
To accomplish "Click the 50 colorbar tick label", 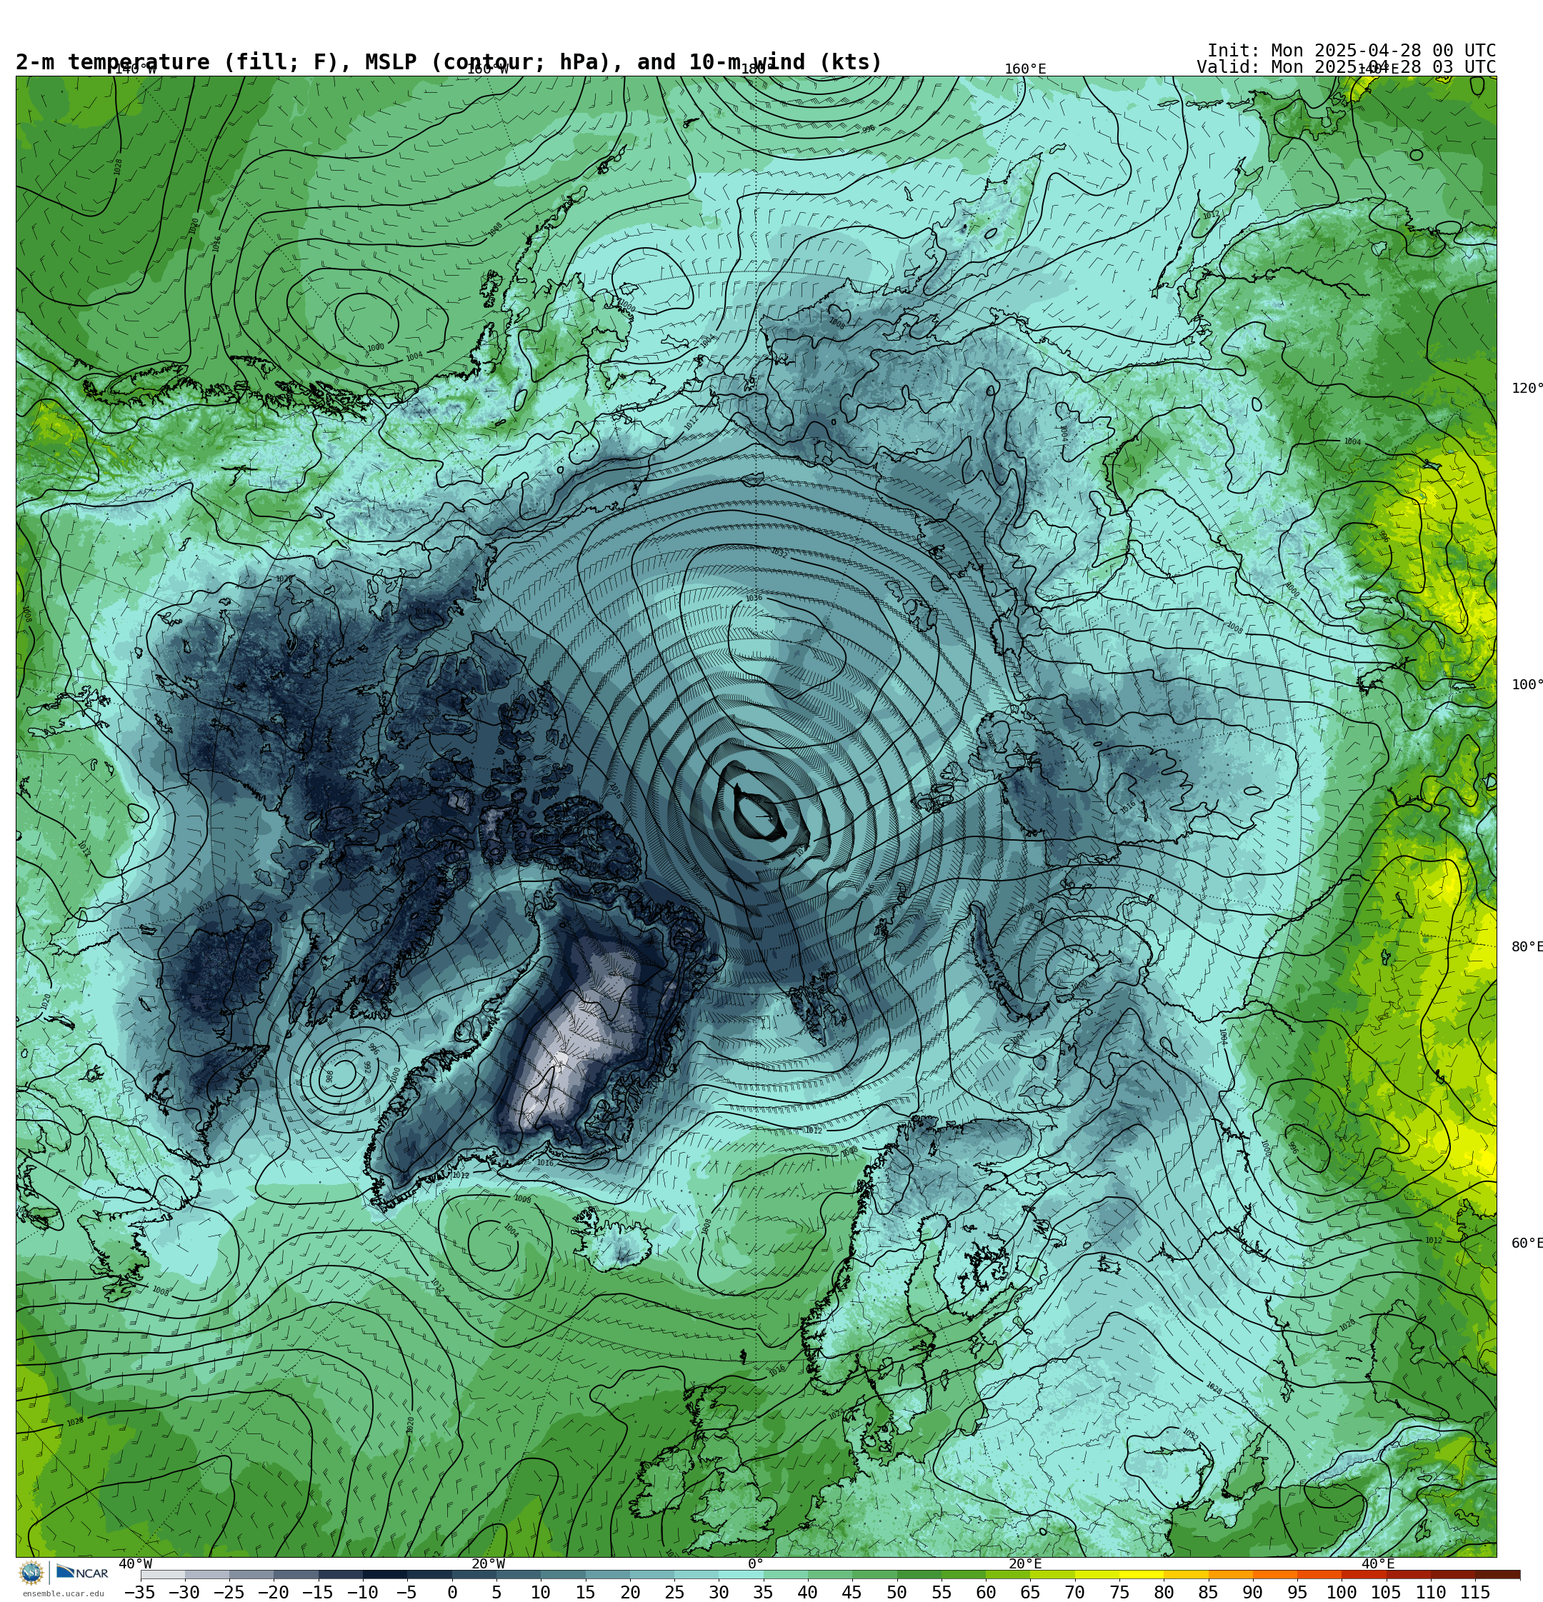I will point(897,1592).
